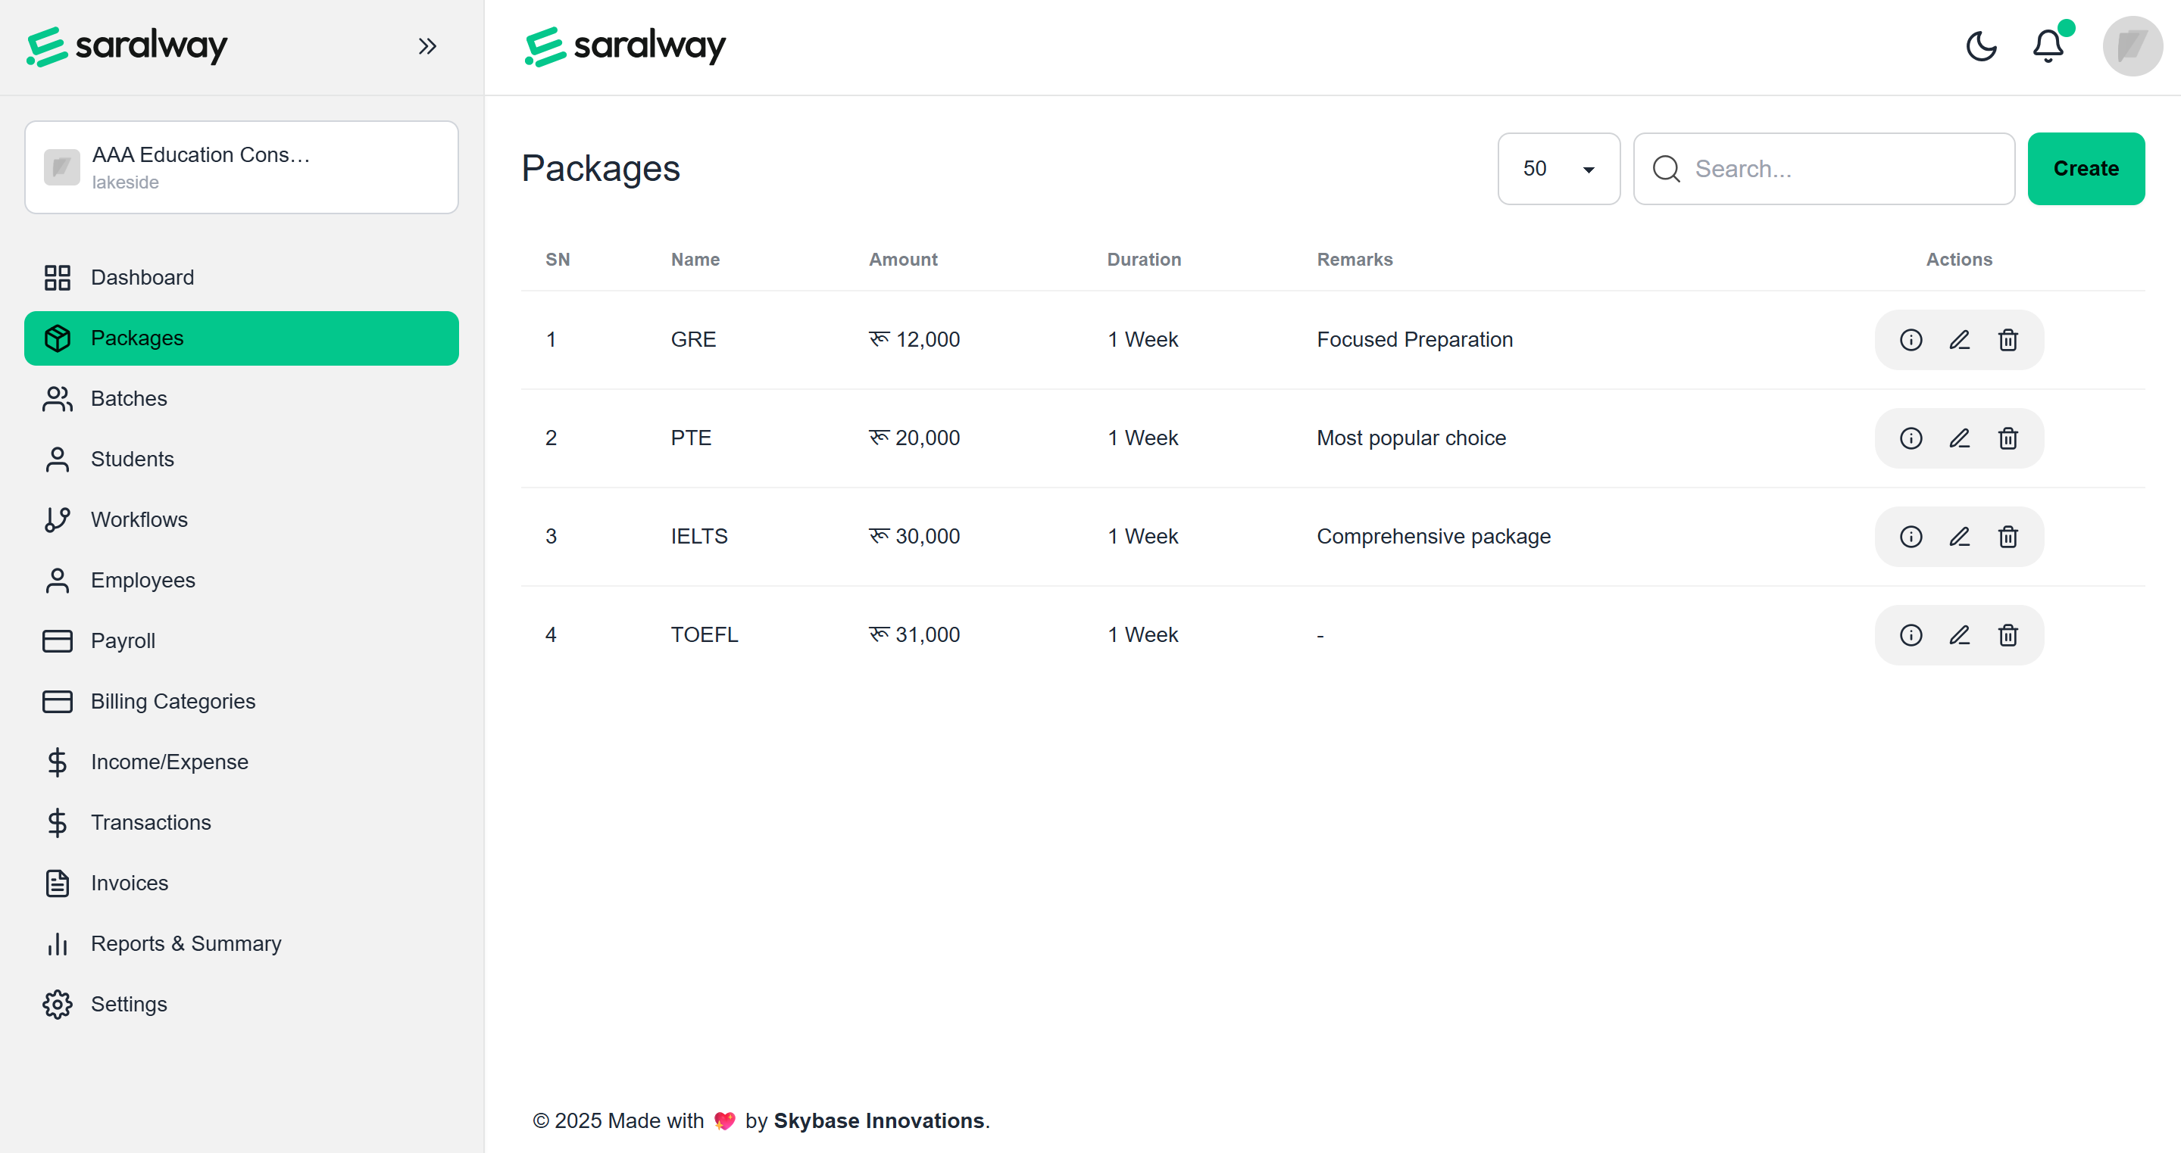Click the saralway logo in sidebar
The height and width of the screenshot is (1153, 2181).
127,45
